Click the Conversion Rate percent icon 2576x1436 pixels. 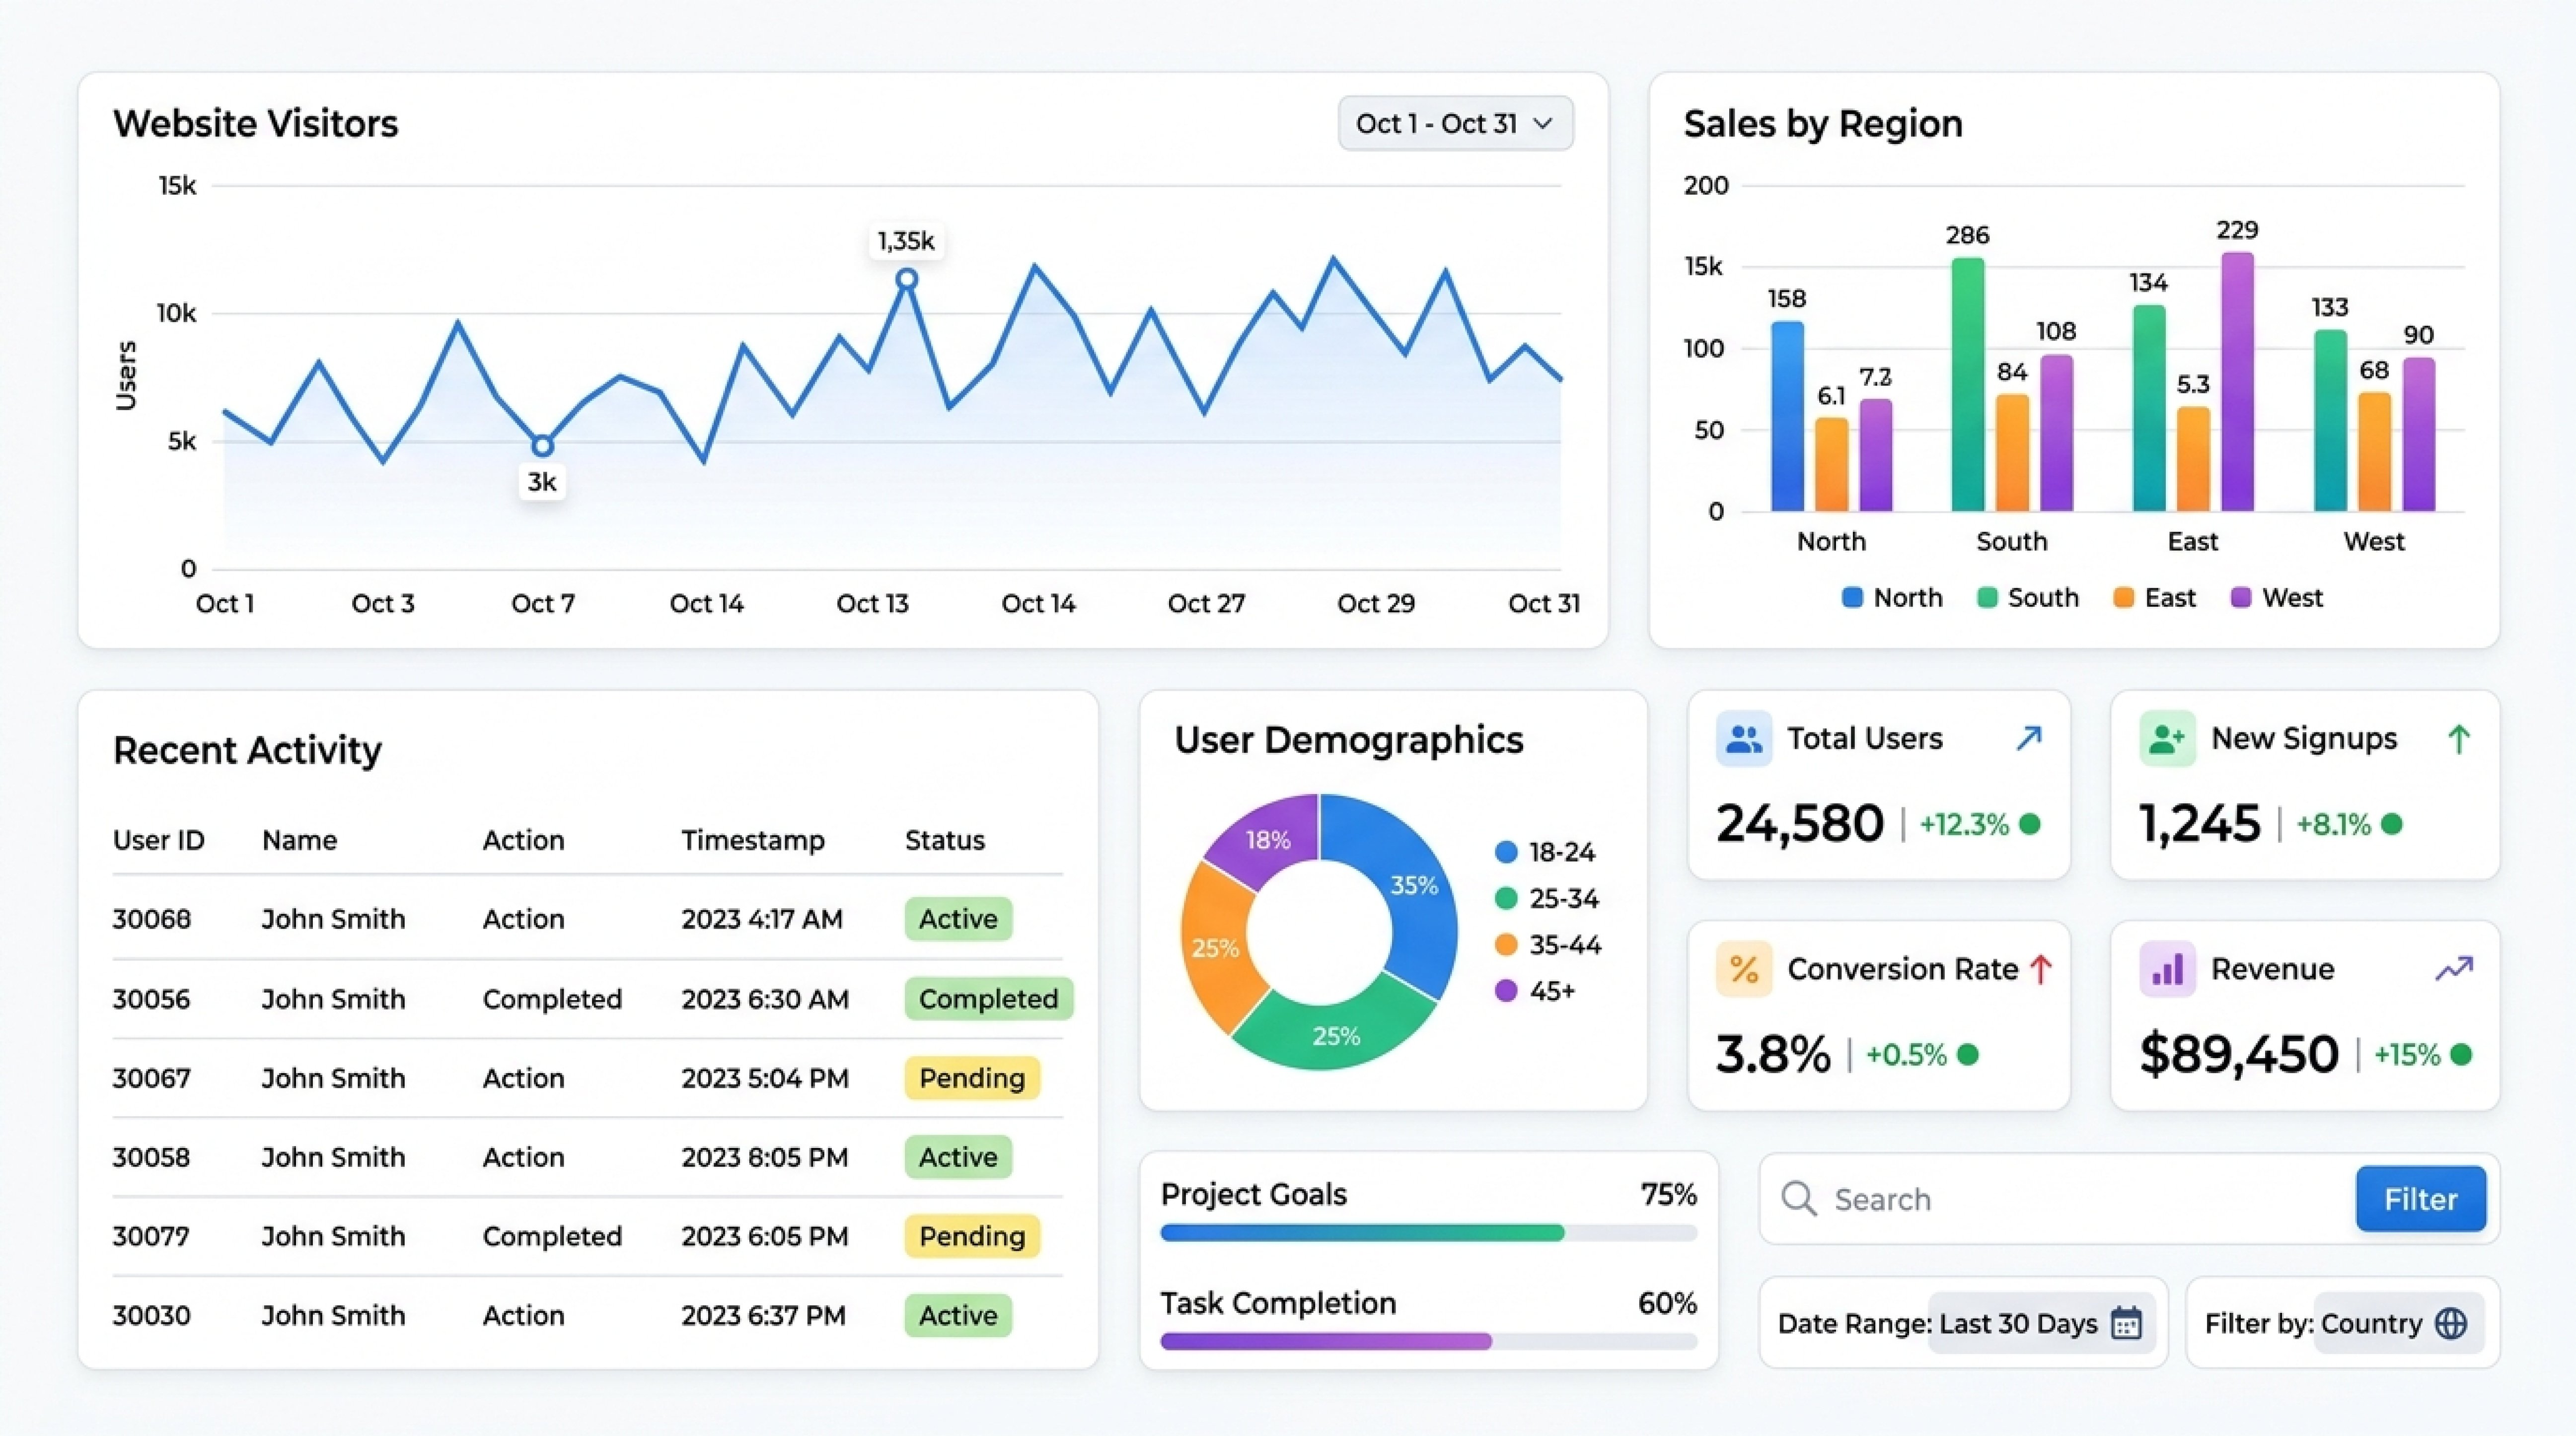1743,969
